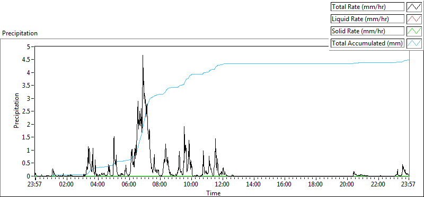The width and height of the screenshot is (424, 197).
Task: Click the Liquid Rate red plot sample icon
Action: coord(414,19)
